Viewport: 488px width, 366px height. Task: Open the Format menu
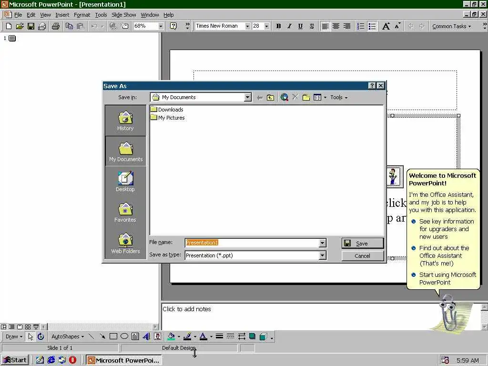coord(82,15)
